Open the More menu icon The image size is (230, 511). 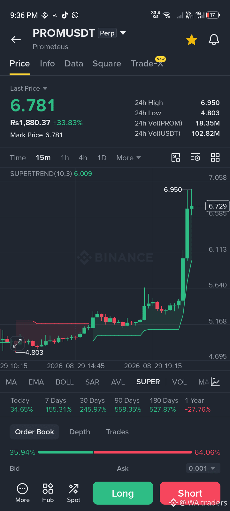pos(22,493)
